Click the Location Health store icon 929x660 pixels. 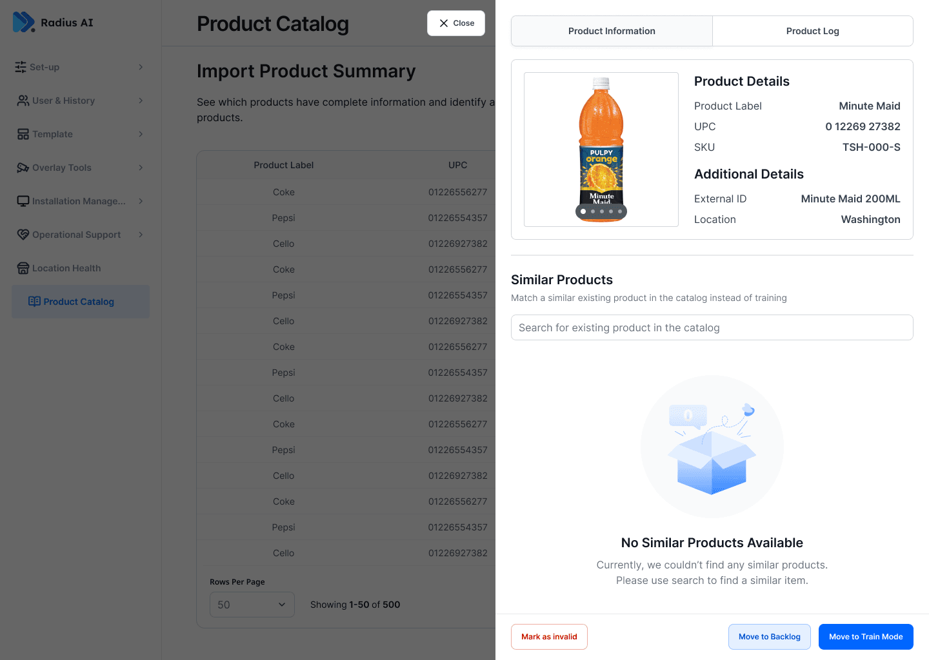(x=23, y=268)
